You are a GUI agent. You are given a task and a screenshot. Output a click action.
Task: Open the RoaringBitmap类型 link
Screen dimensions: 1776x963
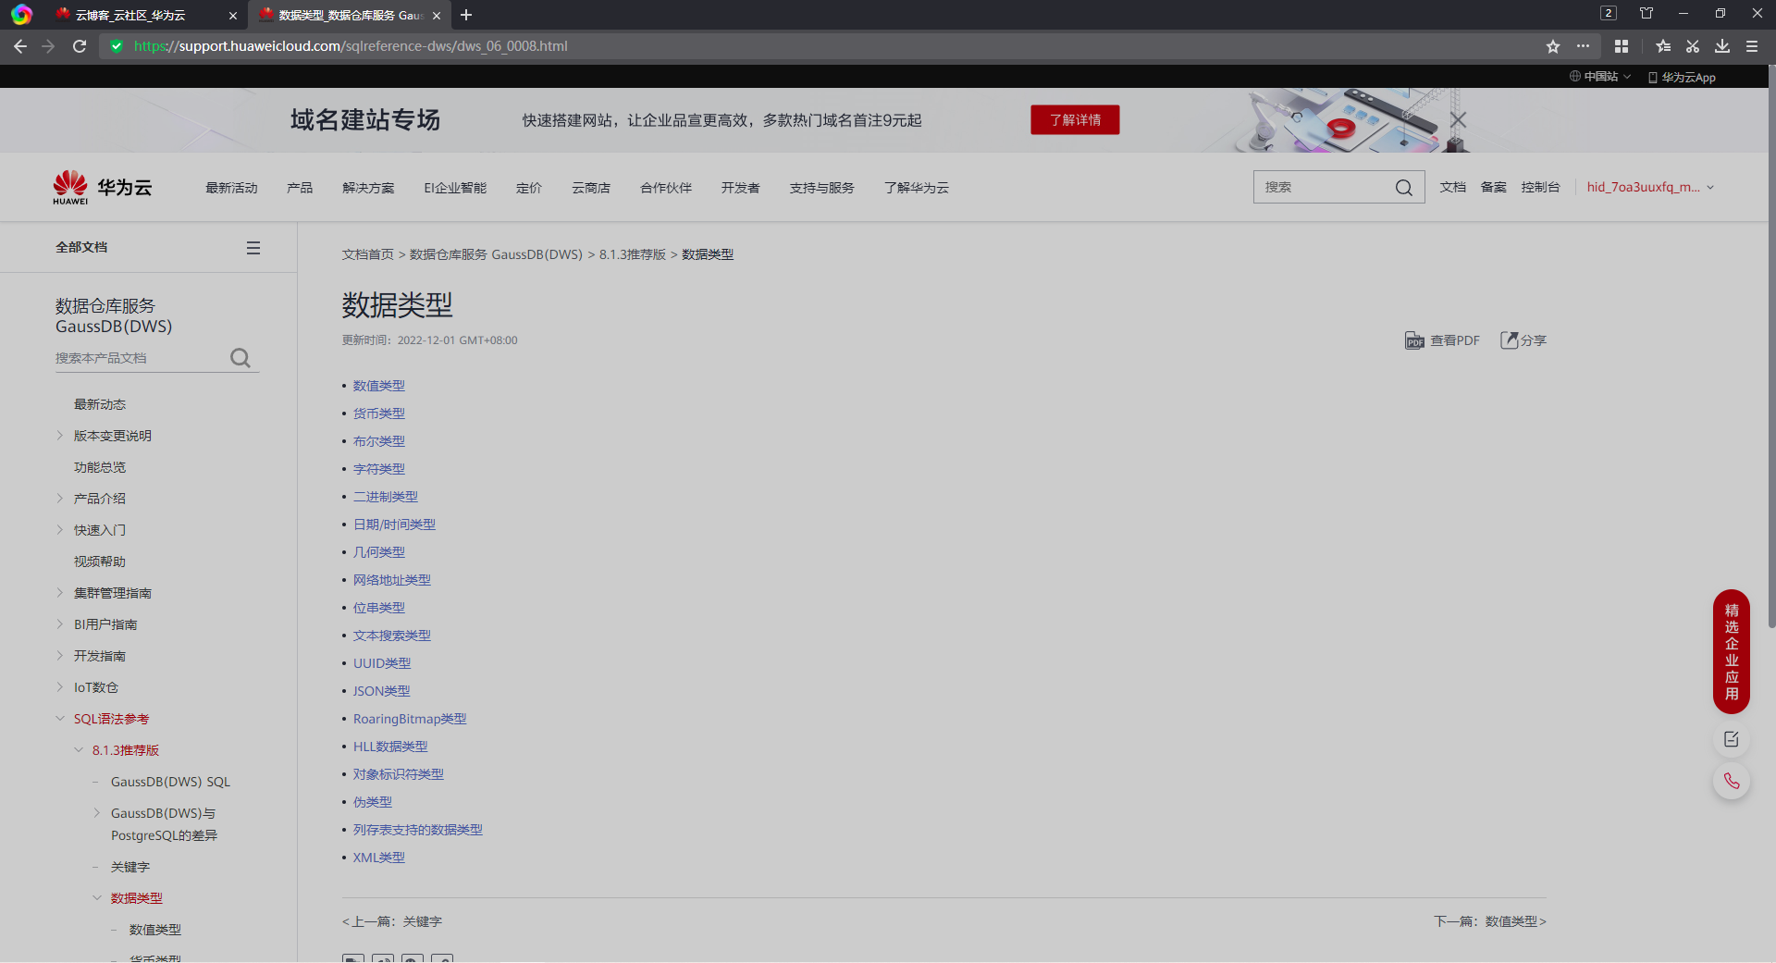[410, 719]
